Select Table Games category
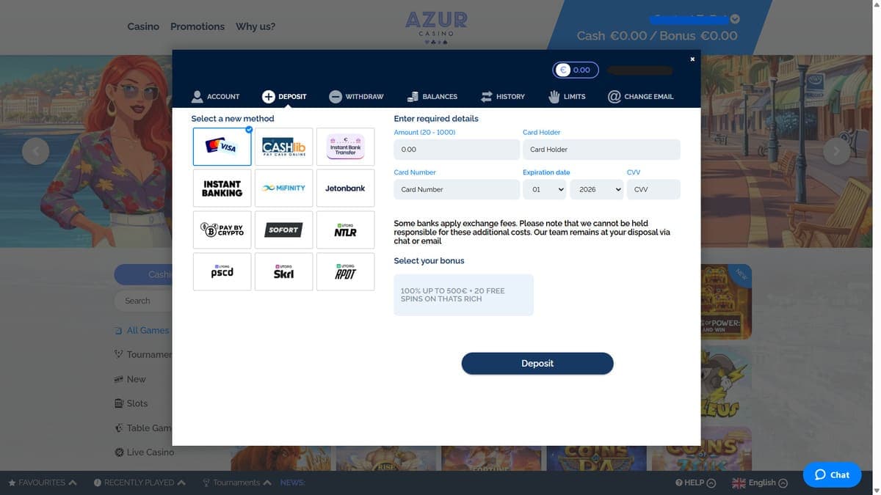 pos(143,428)
